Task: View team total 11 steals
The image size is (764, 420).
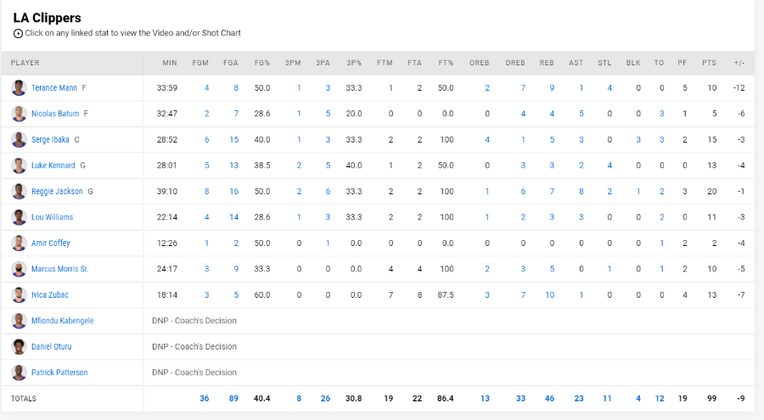Action: click(x=607, y=398)
